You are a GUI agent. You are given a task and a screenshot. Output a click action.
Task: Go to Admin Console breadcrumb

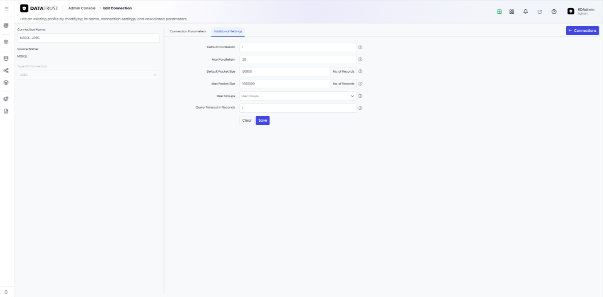coord(82,8)
